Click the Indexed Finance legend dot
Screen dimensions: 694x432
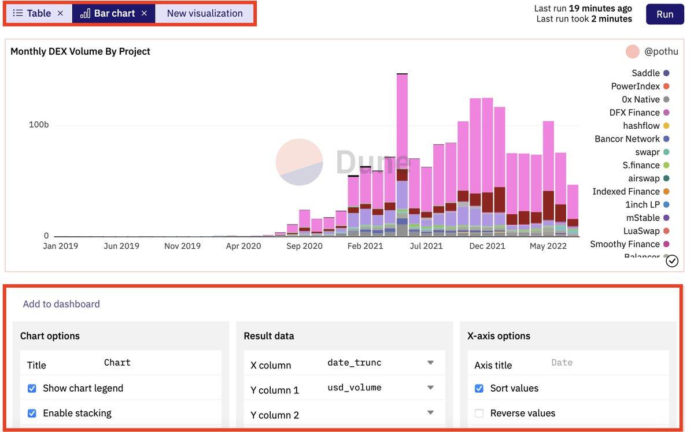coord(666,192)
